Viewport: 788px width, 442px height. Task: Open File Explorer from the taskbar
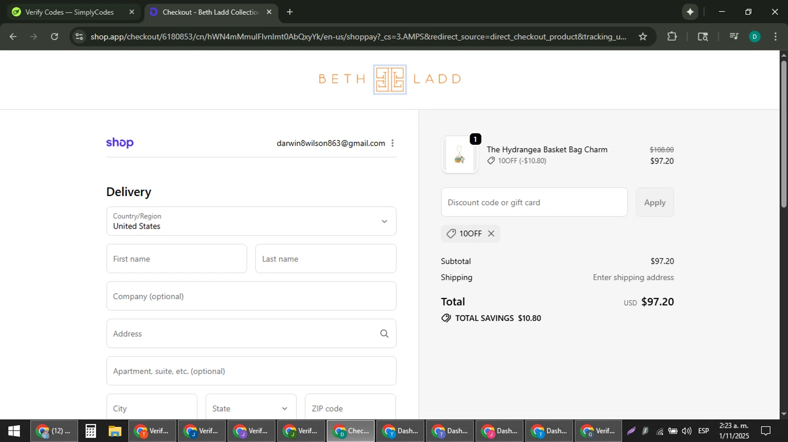pyautogui.click(x=115, y=431)
